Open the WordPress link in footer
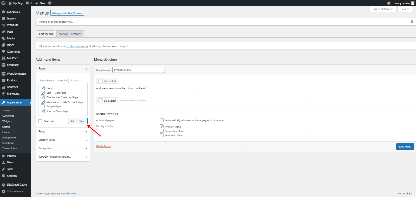The height and width of the screenshot is (197, 416). (72, 194)
